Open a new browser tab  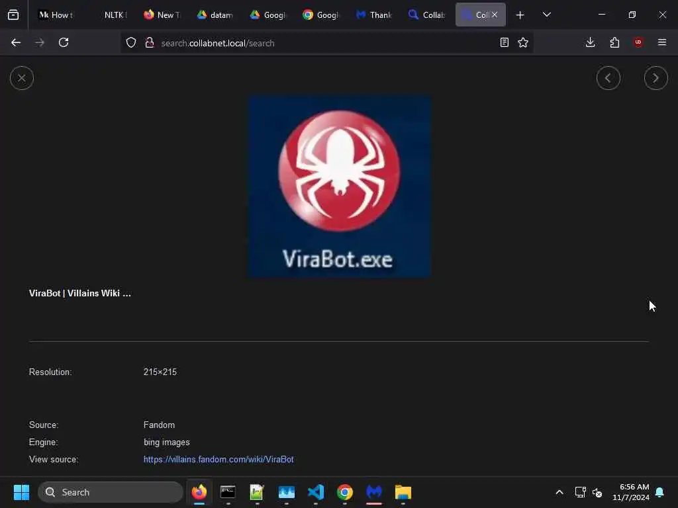520,15
